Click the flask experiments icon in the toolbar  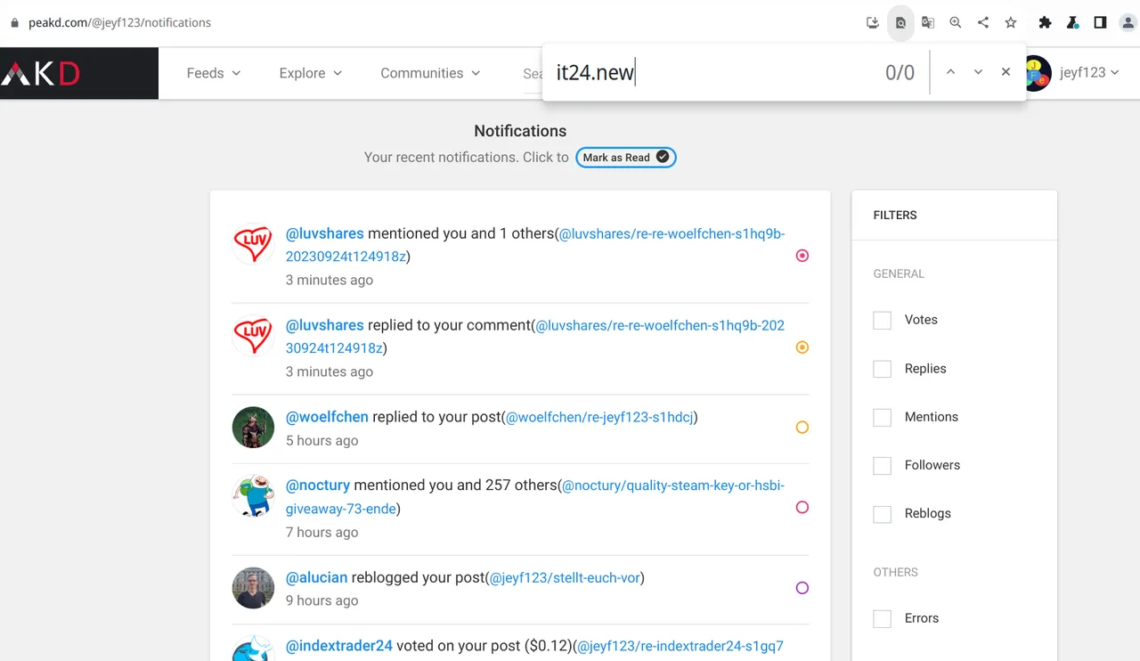click(1073, 23)
